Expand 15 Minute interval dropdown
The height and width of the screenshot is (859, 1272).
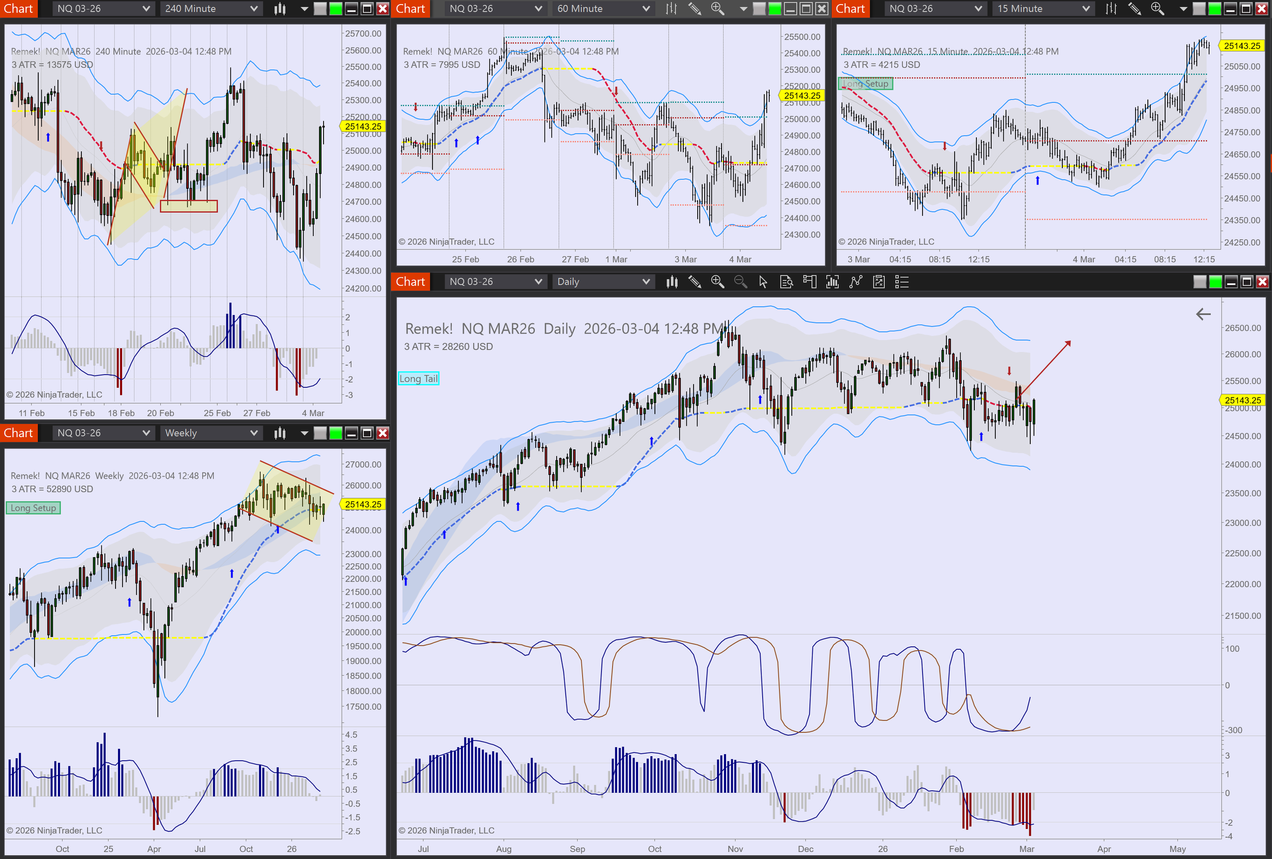click(x=1043, y=9)
